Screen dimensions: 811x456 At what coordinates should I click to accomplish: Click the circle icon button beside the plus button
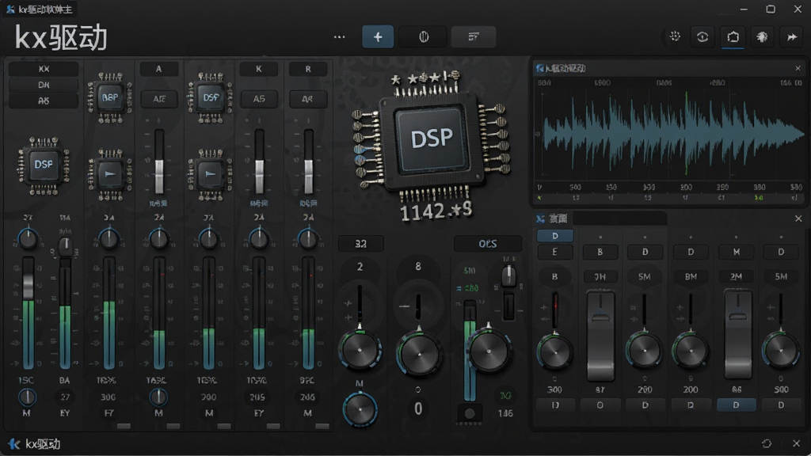click(x=424, y=36)
